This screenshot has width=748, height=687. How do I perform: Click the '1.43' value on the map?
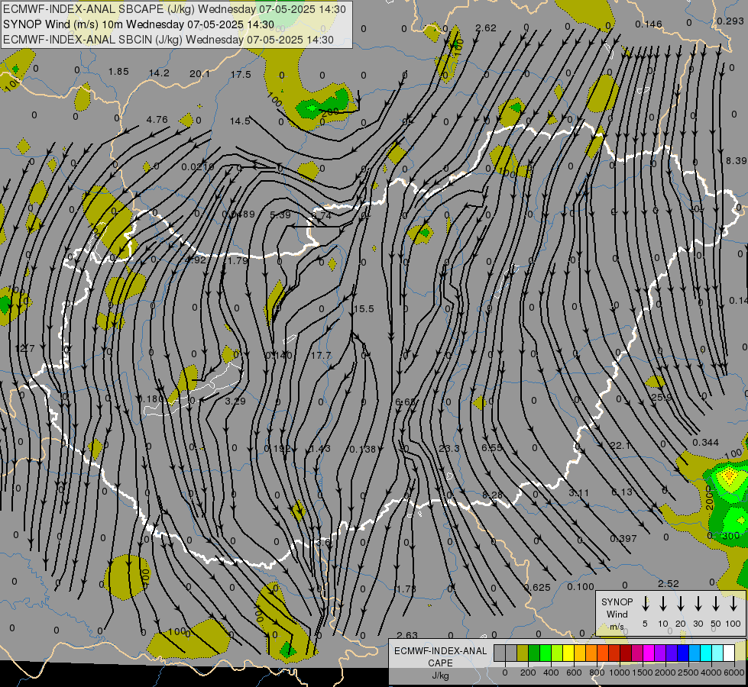pyautogui.click(x=321, y=449)
